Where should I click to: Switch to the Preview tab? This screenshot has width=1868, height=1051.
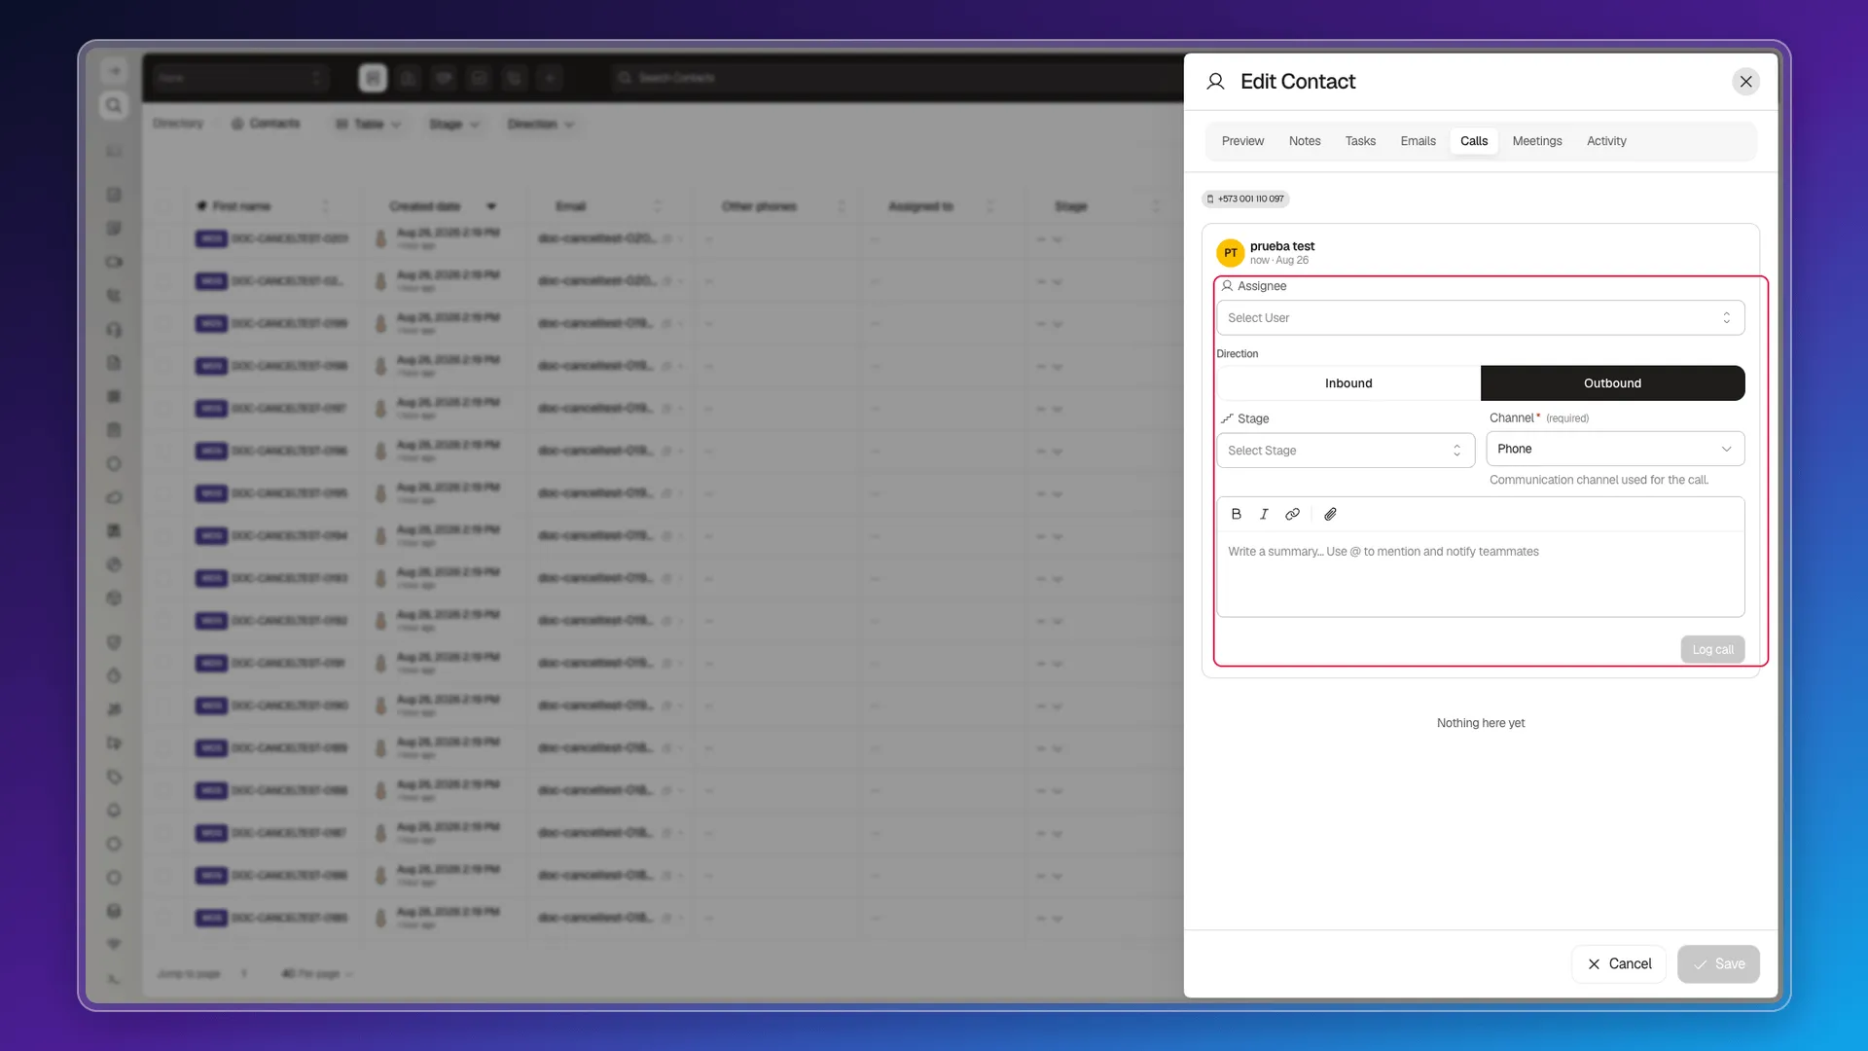(x=1242, y=141)
